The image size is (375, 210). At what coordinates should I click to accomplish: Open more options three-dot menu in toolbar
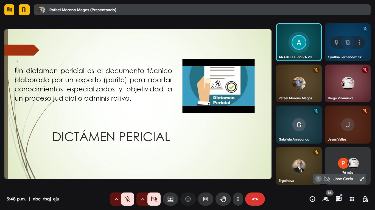tap(238, 199)
